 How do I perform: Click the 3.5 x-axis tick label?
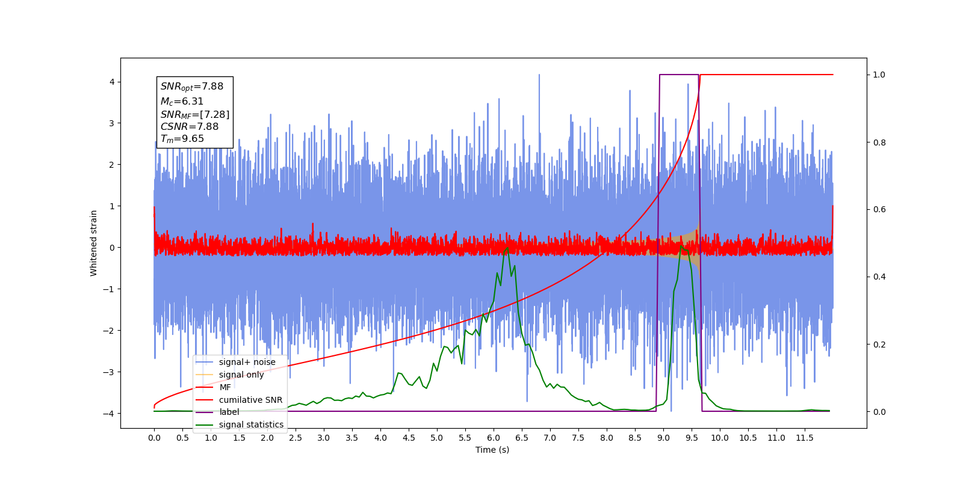click(352, 438)
